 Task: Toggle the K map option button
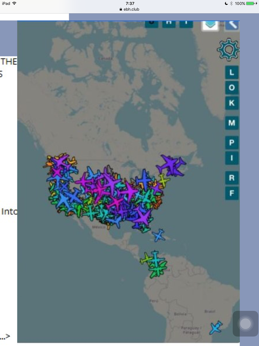231,103
